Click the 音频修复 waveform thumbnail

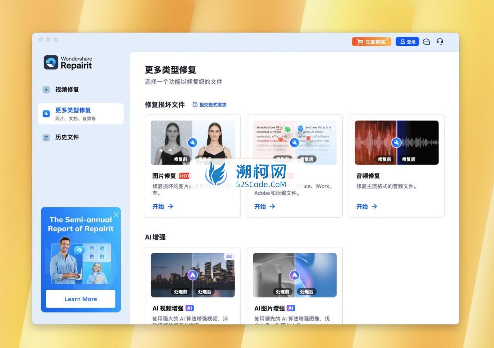(x=396, y=143)
